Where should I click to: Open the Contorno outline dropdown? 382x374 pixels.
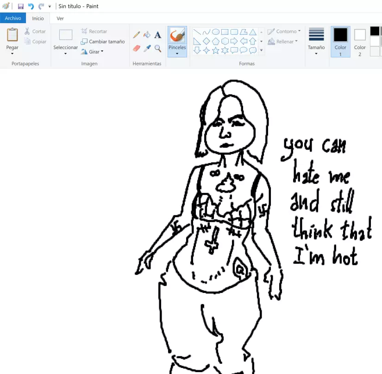click(x=284, y=31)
